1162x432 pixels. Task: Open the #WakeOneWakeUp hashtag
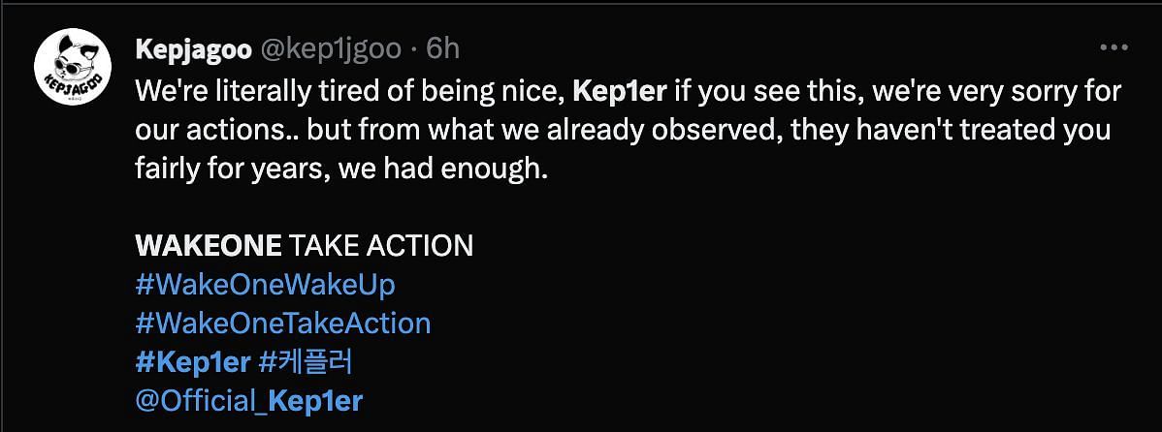pyautogui.click(x=266, y=285)
